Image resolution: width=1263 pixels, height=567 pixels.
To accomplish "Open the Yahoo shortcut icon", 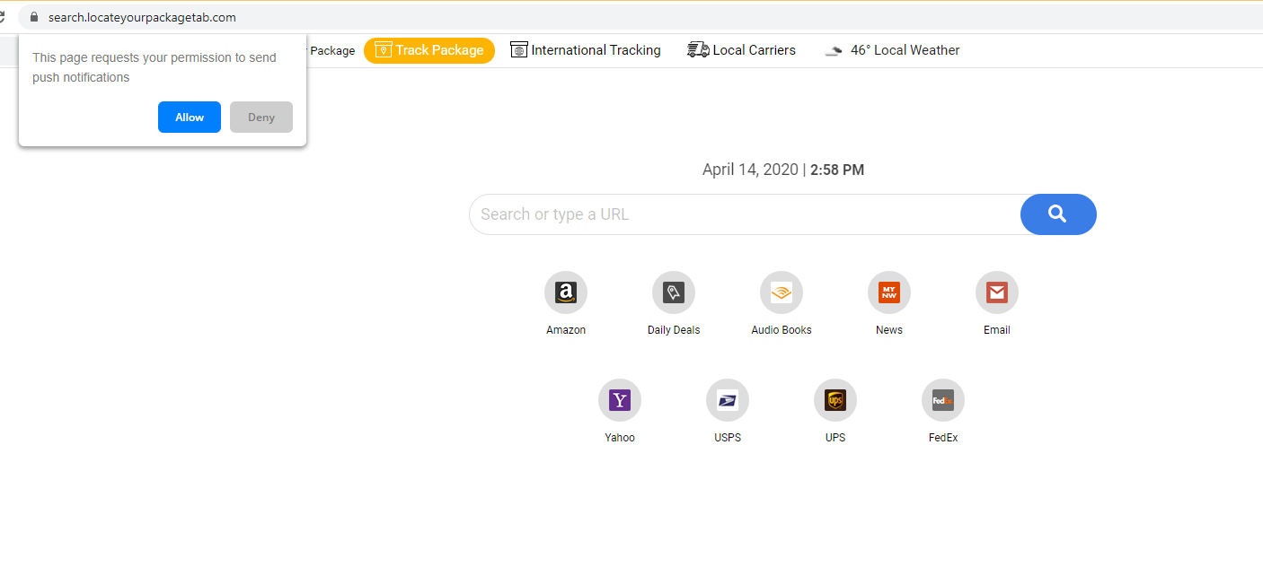I will tap(620, 400).
